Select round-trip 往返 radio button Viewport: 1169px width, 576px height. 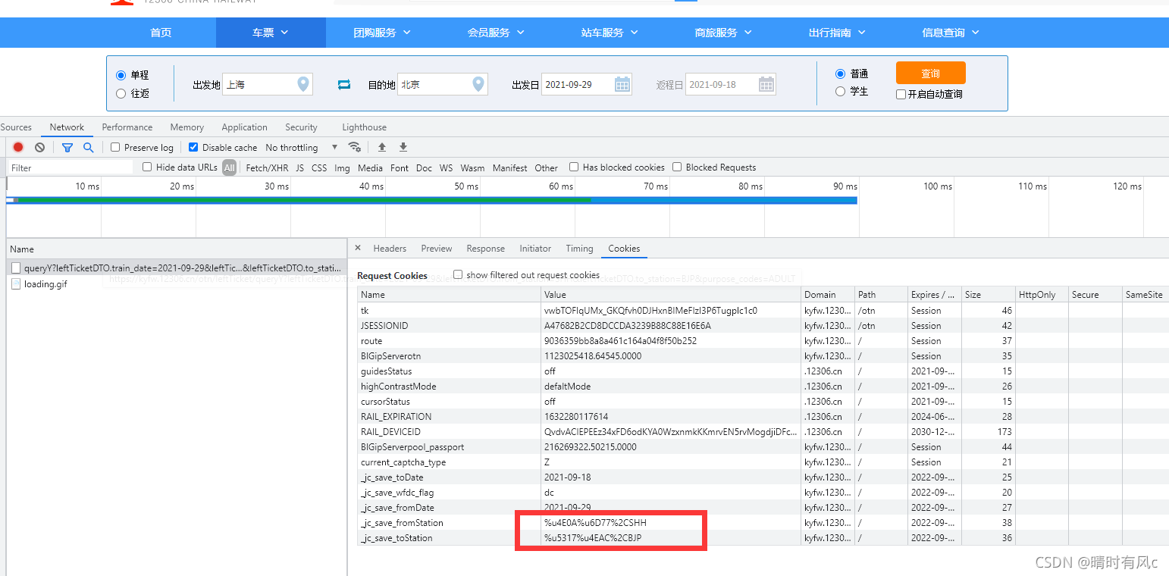coord(121,93)
